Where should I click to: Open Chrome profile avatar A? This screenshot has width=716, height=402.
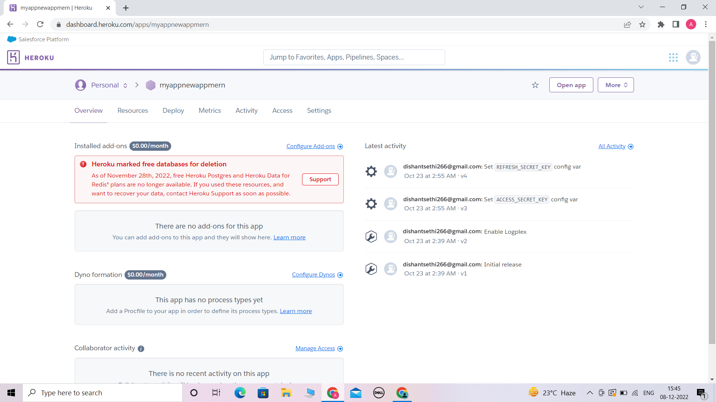[x=691, y=24]
